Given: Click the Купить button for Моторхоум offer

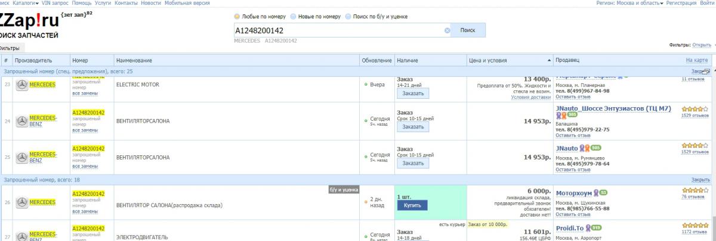Looking at the screenshot, I should [x=412, y=205].
